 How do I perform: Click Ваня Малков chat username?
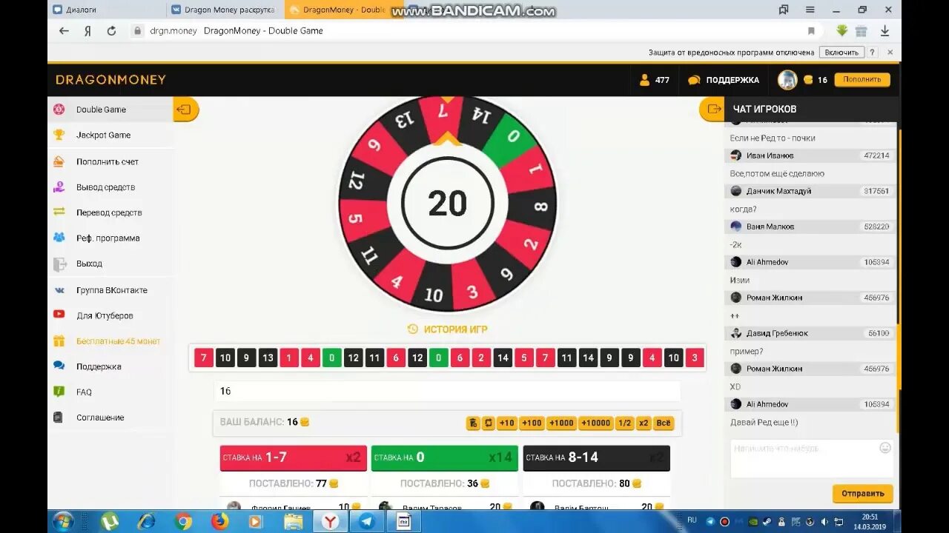click(770, 227)
